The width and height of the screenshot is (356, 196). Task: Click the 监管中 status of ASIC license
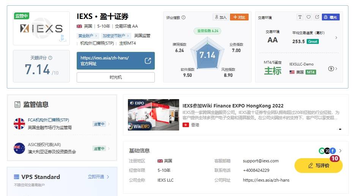(x=99, y=148)
